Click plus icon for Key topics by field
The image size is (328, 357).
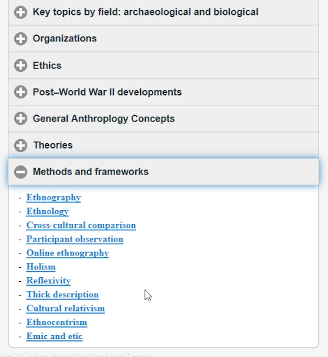[21, 12]
